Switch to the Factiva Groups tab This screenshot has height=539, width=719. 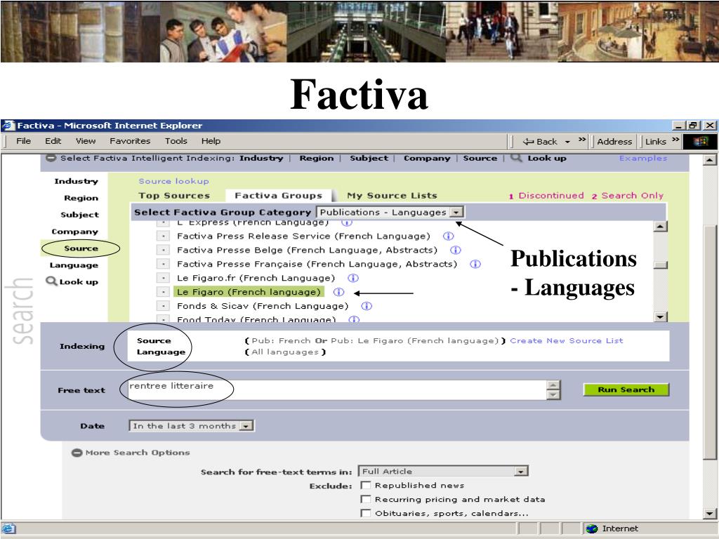click(x=279, y=196)
